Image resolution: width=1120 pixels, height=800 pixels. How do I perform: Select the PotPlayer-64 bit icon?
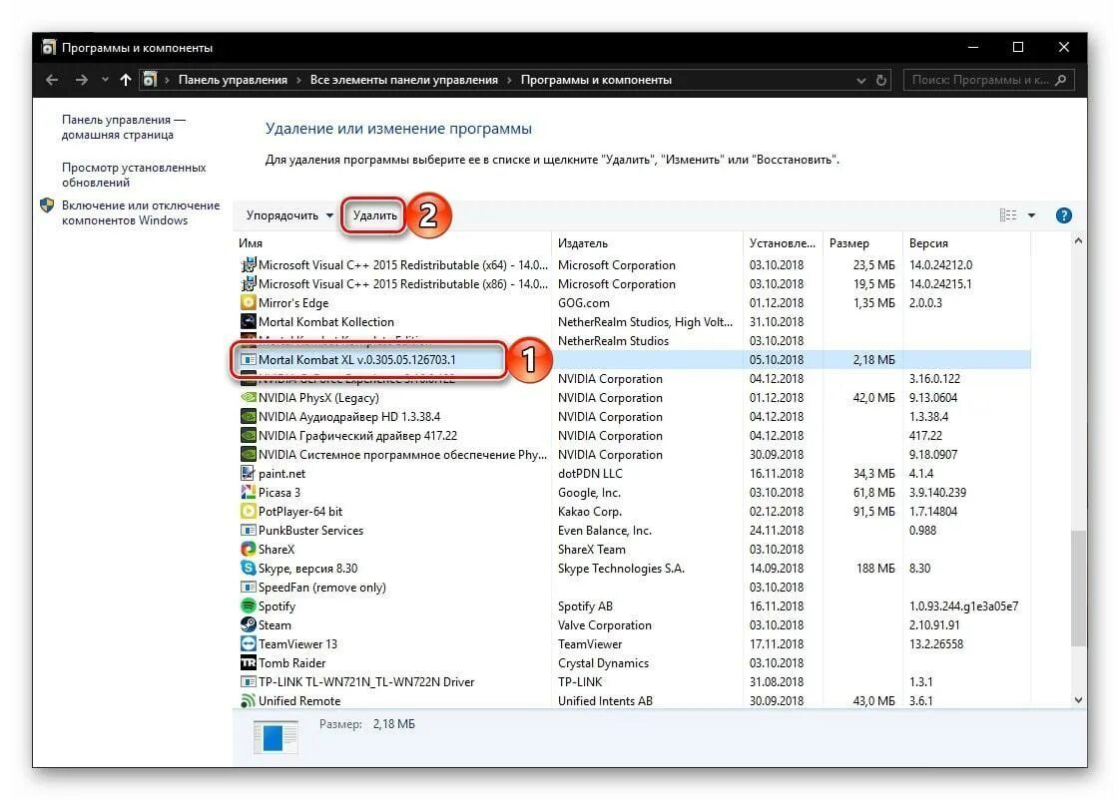(248, 511)
